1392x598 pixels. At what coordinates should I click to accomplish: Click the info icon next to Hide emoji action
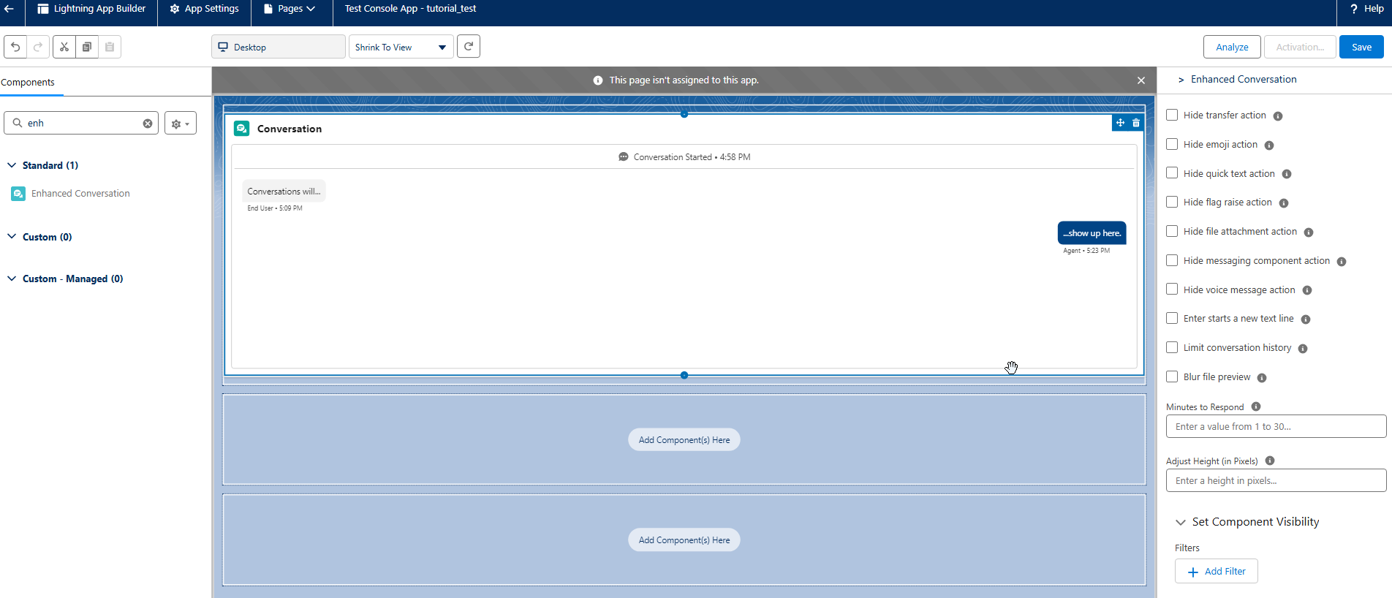[1269, 145]
